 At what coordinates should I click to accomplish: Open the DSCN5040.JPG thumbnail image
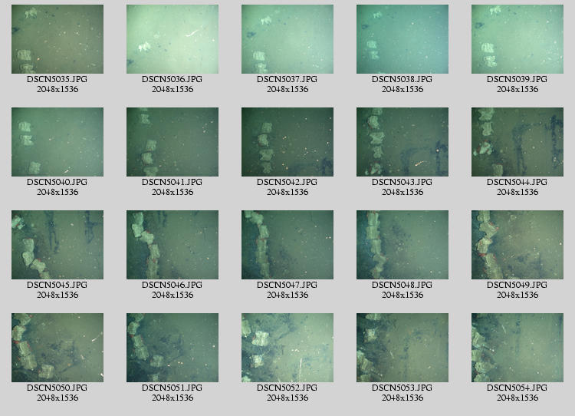[x=58, y=142]
